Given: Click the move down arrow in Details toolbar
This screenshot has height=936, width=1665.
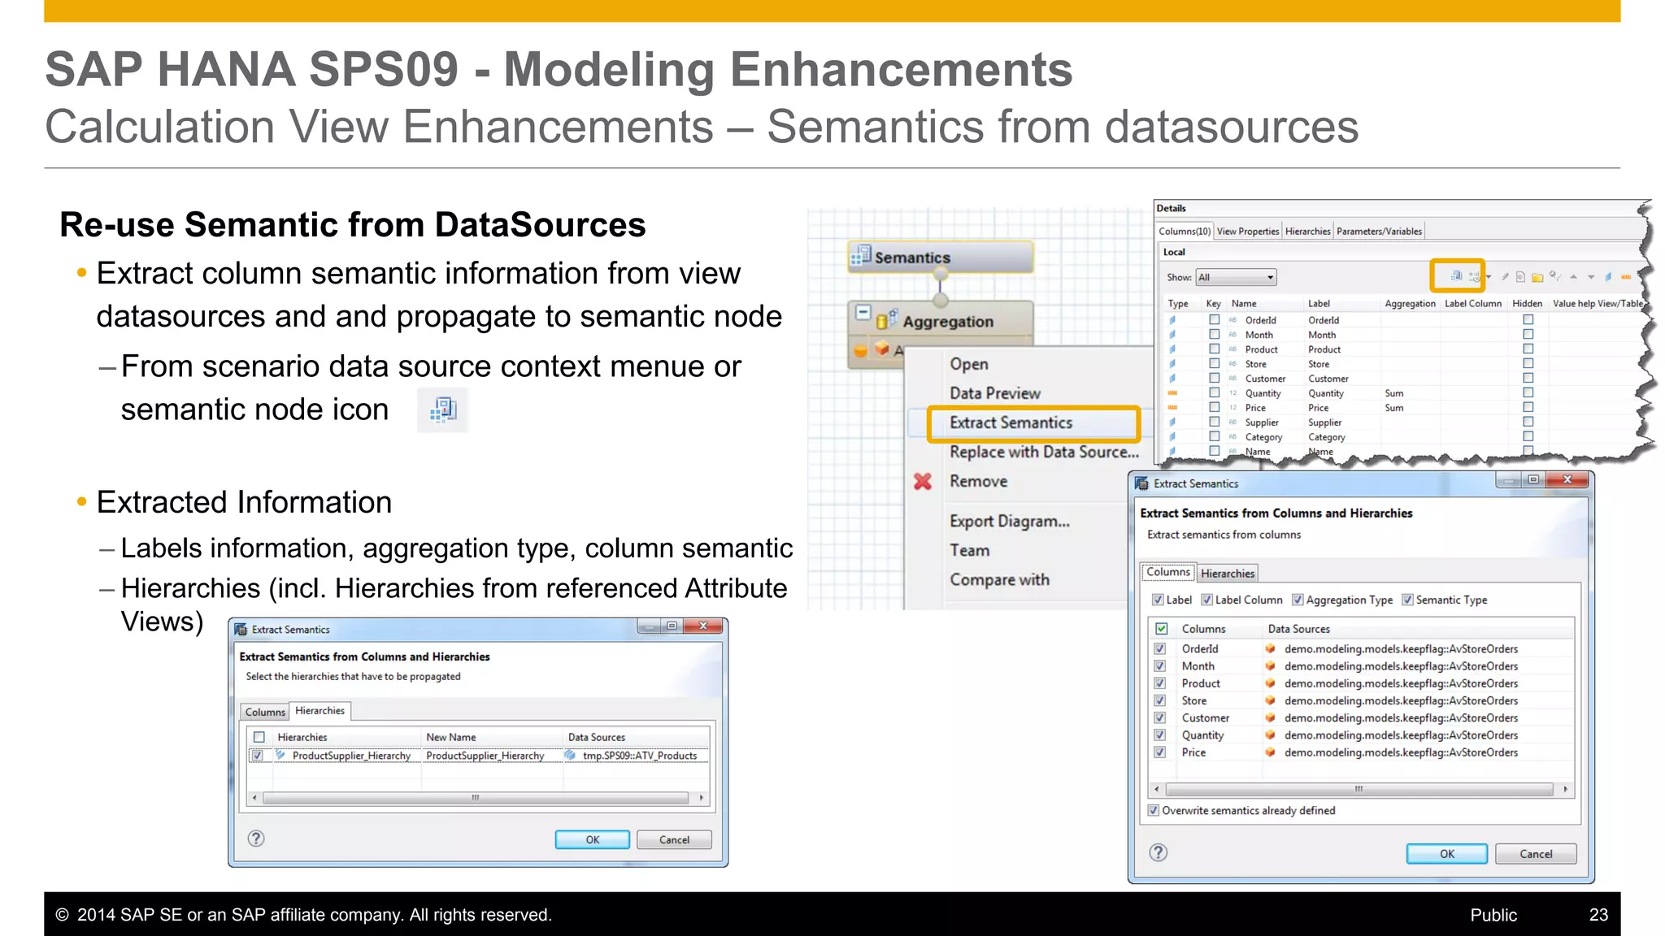Looking at the screenshot, I should [1591, 277].
